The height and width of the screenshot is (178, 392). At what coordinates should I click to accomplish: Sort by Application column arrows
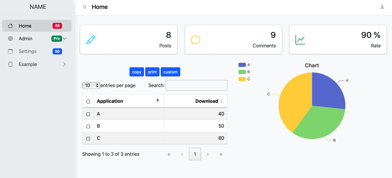tap(158, 101)
